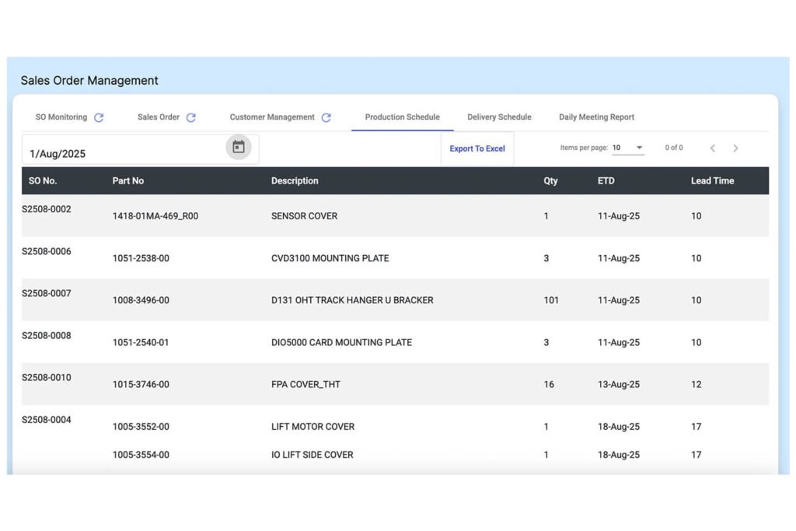
Task: Switch to Production Schedule tab
Action: click(402, 117)
